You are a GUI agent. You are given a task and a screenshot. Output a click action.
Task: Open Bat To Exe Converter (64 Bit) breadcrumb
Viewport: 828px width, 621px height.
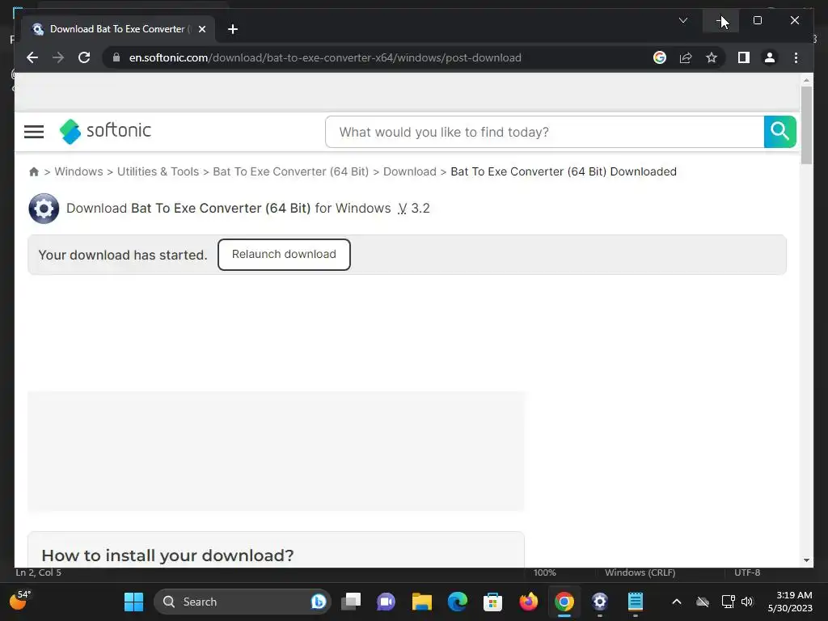[290, 171]
